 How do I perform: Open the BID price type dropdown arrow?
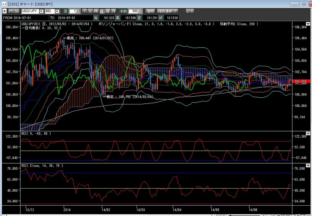(57, 11)
